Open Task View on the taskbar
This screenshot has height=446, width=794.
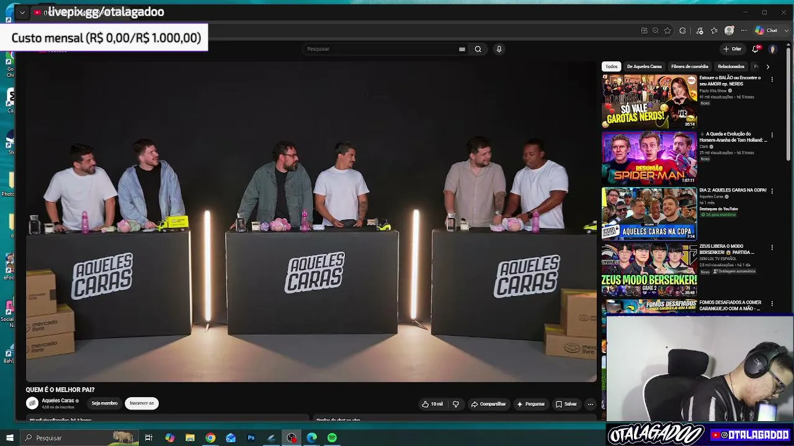[x=149, y=438]
